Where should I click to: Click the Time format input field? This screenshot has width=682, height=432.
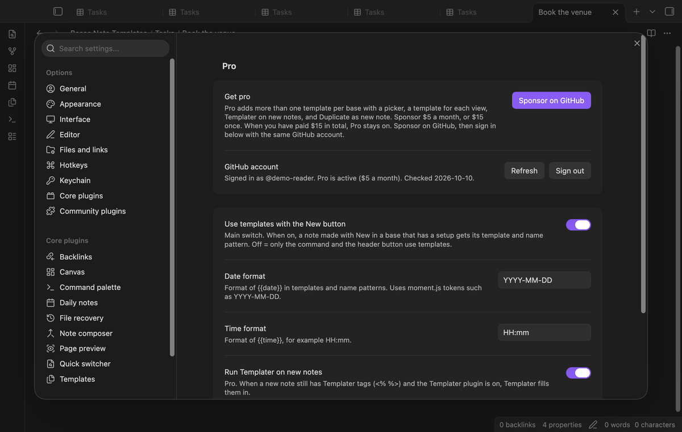pos(544,333)
